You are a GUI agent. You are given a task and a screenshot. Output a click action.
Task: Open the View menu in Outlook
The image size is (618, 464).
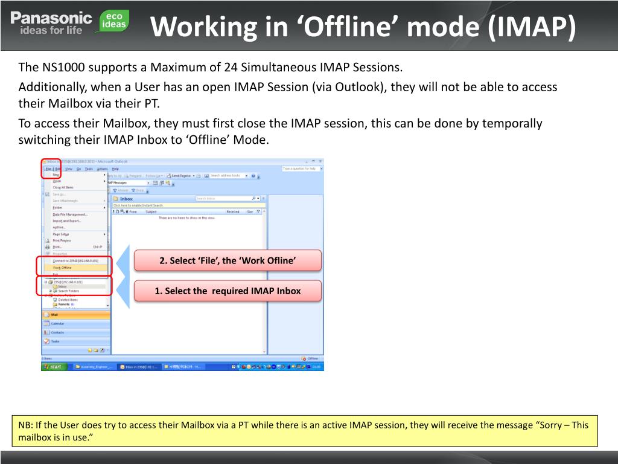click(69, 169)
